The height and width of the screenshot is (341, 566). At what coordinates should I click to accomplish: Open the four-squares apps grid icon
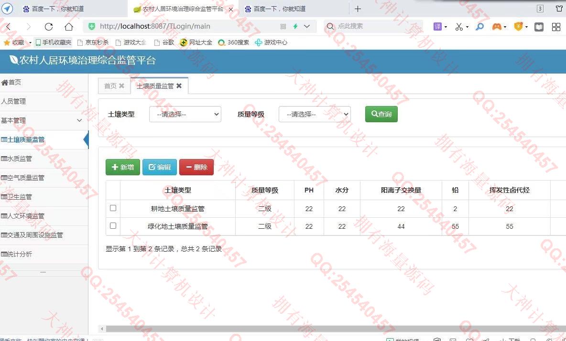pyautogui.click(x=556, y=27)
